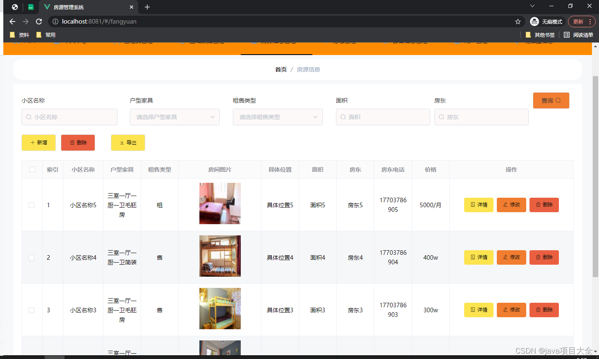The height and width of the screenshot is (359, 599).
Task: Focus the 房东 search input
Action: point(482,117)
